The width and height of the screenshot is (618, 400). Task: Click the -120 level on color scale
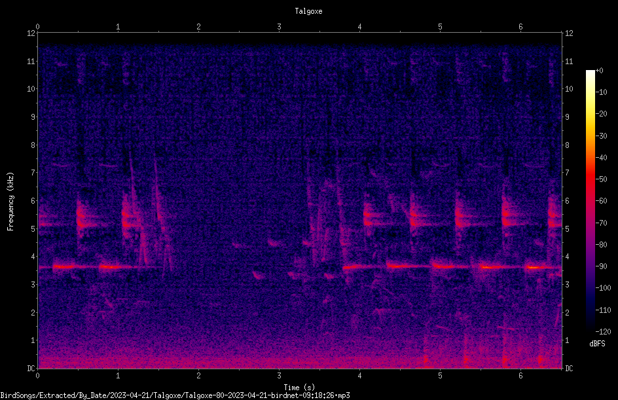(x=603, y=332)
